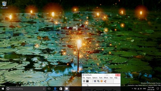Open Screen Annotations via the orange sun icon
The image size is (161, 91).
(x=102, y=81)
